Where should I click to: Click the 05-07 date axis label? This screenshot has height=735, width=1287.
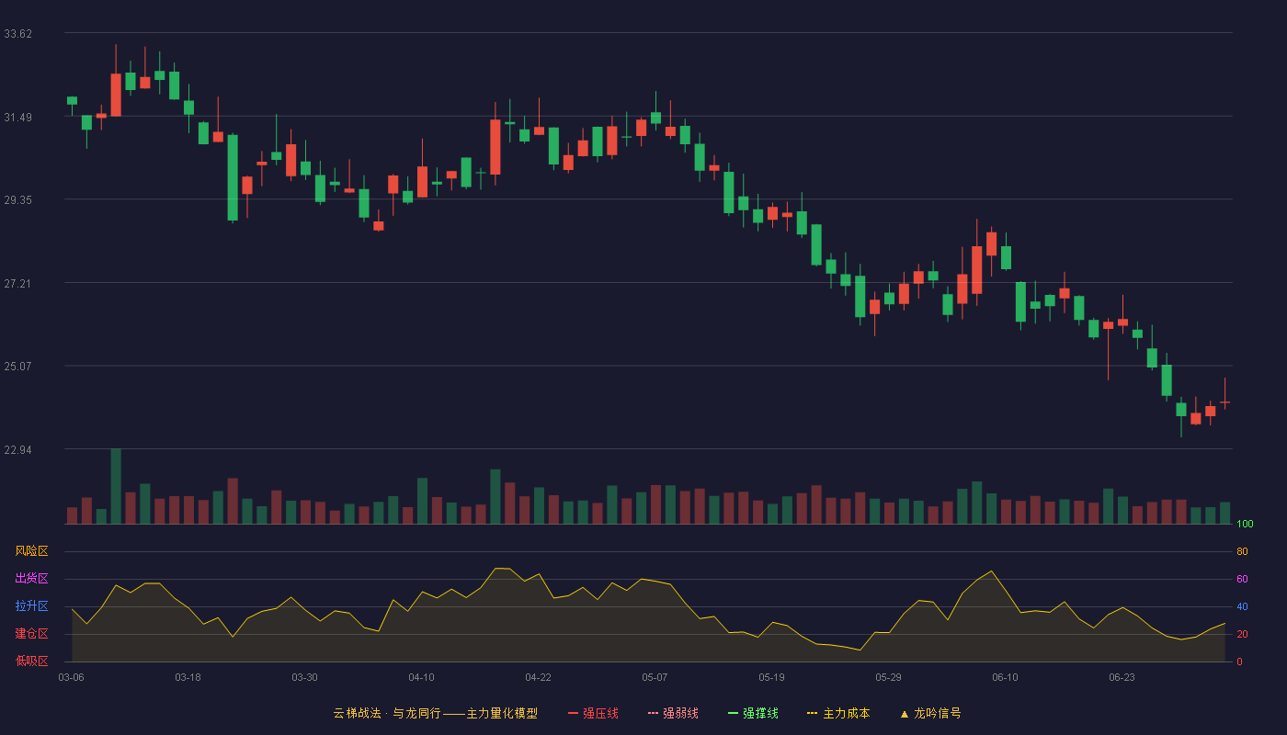click(655, 677)
